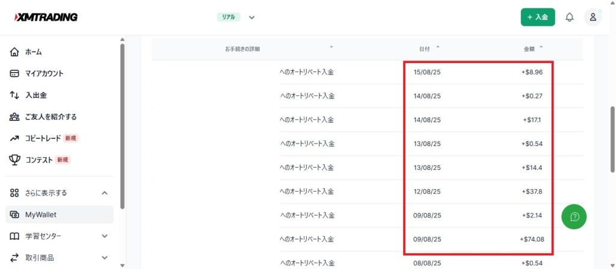The height and width of the screenshot is (269, 616).
Task: Click the main page vertical scrollbar
Action: point(612,138)
